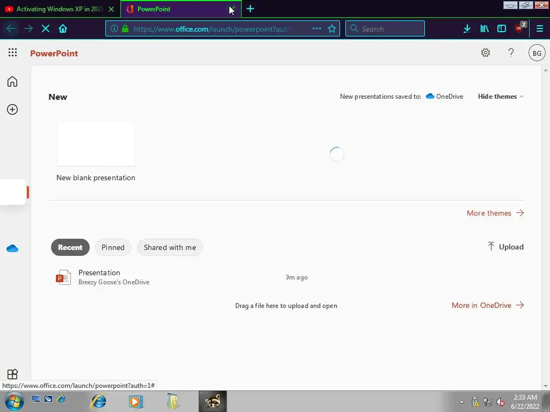Open the browser hamburger menu
This screenshot has width=550, height=412.
[x=539, y=28]
